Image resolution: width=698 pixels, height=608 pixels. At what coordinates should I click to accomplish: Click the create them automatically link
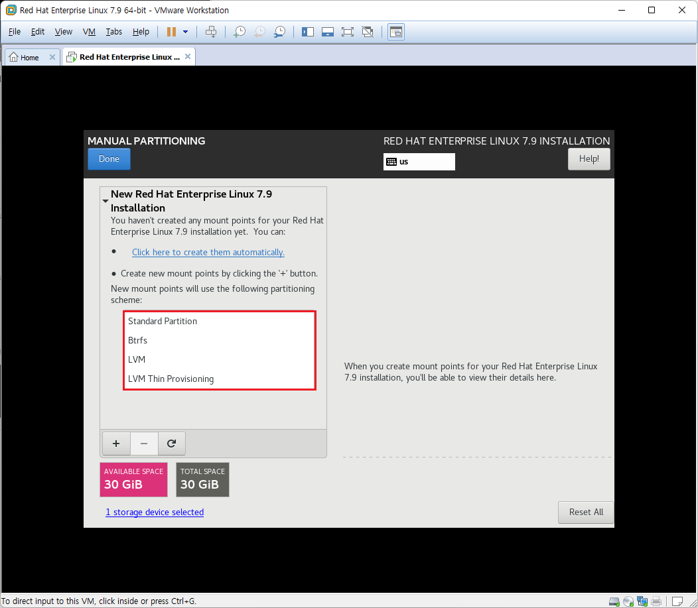pos(208,252)
